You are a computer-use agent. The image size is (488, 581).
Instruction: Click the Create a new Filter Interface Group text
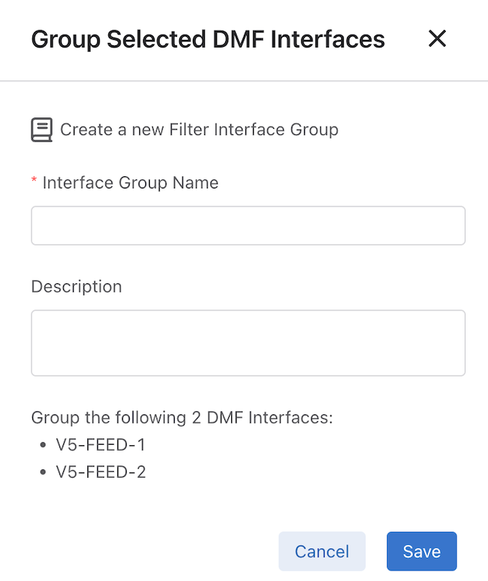point(199,130)
